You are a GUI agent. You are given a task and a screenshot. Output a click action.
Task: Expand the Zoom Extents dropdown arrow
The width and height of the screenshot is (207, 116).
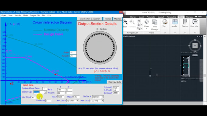pos(141,28)
